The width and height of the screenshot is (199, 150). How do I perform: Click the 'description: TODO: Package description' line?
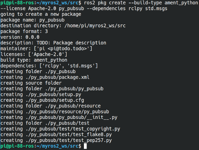click(x=53, y=43)
